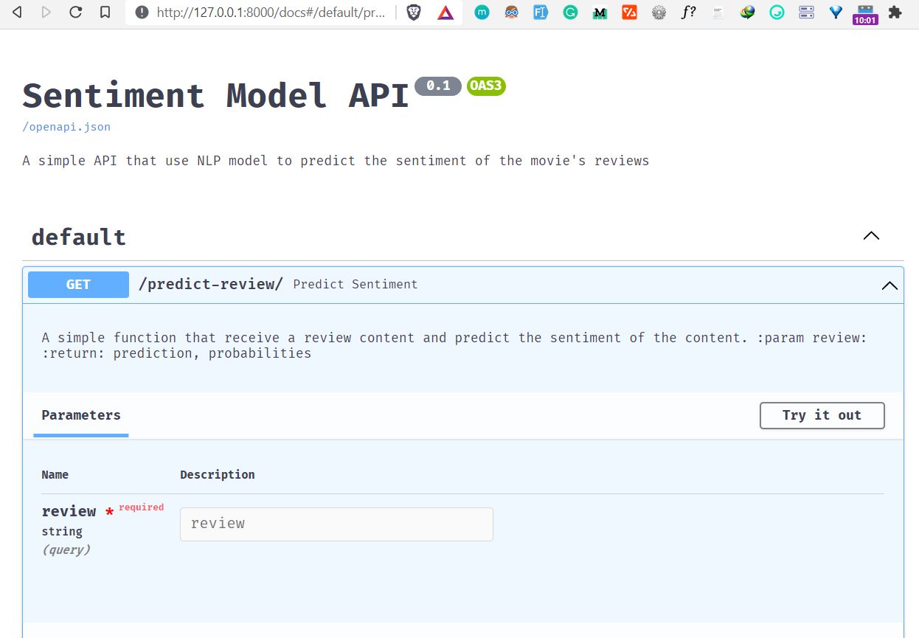Open Brave Rewards triangle icon
Viewport: 919px width, 638px height.
point(445,13)
